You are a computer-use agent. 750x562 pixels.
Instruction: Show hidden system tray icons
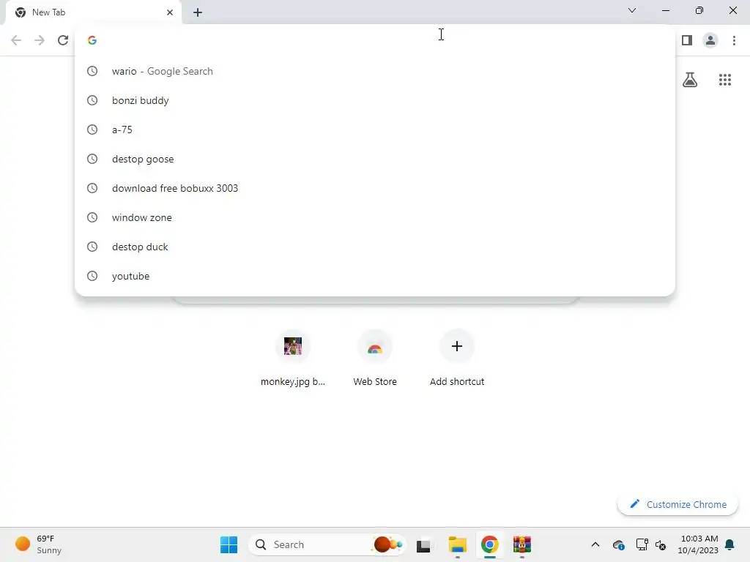click(x=595, y=544)
